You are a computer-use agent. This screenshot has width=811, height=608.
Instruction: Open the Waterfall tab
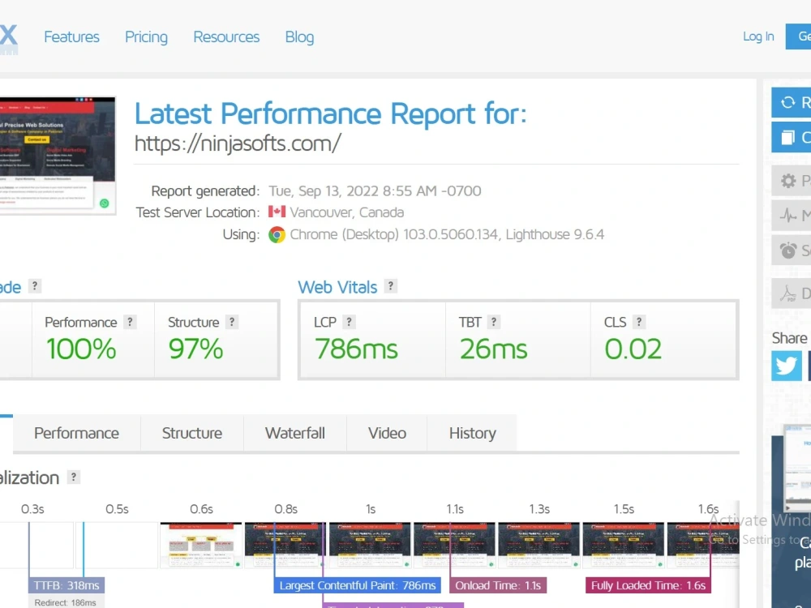(295, 433)
